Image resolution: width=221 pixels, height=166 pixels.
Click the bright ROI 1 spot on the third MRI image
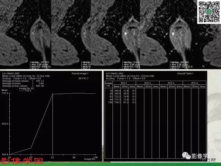[125, 34]
